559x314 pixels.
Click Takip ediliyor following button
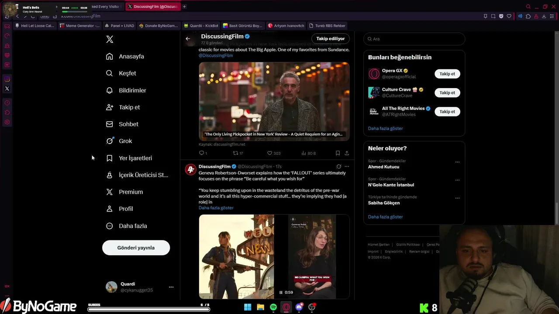pyautogui.click(x=331, y=39)
